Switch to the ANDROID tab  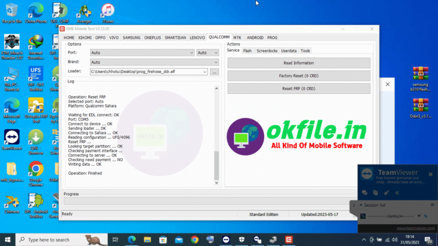click(x=255, y=38)
